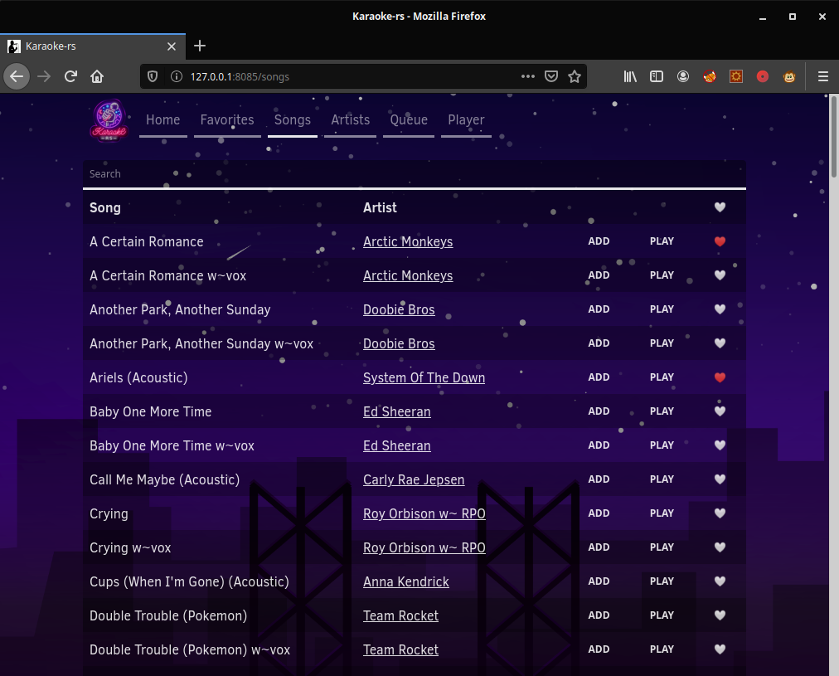
Task: Open tracking protection shield icon
Action: pos(153,76)
